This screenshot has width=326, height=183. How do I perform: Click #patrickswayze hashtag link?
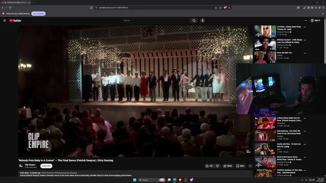point(48,173)
